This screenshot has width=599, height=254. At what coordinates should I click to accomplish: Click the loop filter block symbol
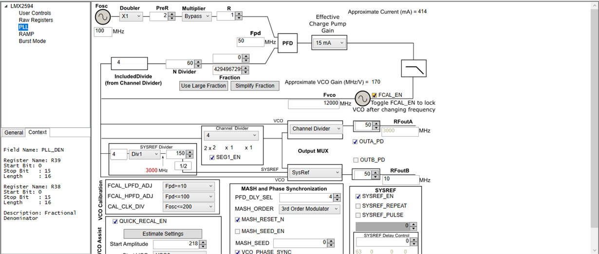coord(414,69)
